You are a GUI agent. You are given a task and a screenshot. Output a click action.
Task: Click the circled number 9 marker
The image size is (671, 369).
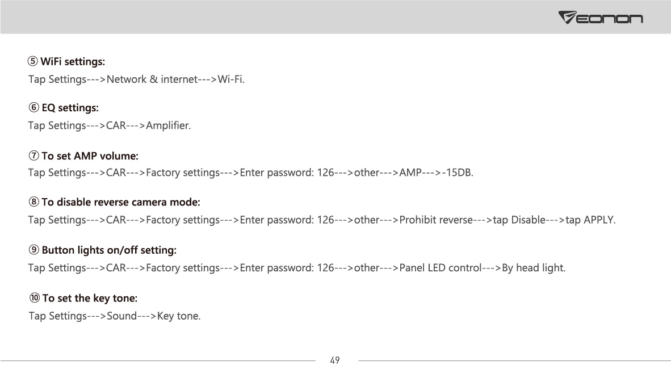point(33,250)
